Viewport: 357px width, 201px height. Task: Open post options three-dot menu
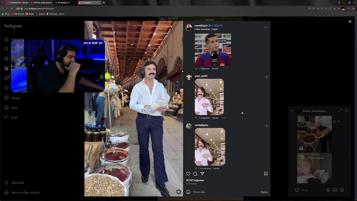pyautogui.click(x=266, y=27)
